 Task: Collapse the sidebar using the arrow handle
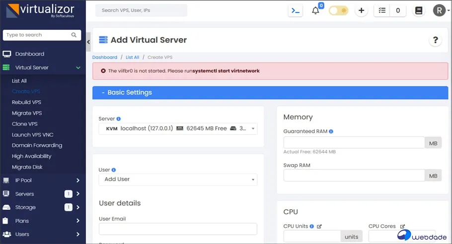click(88, 42)
